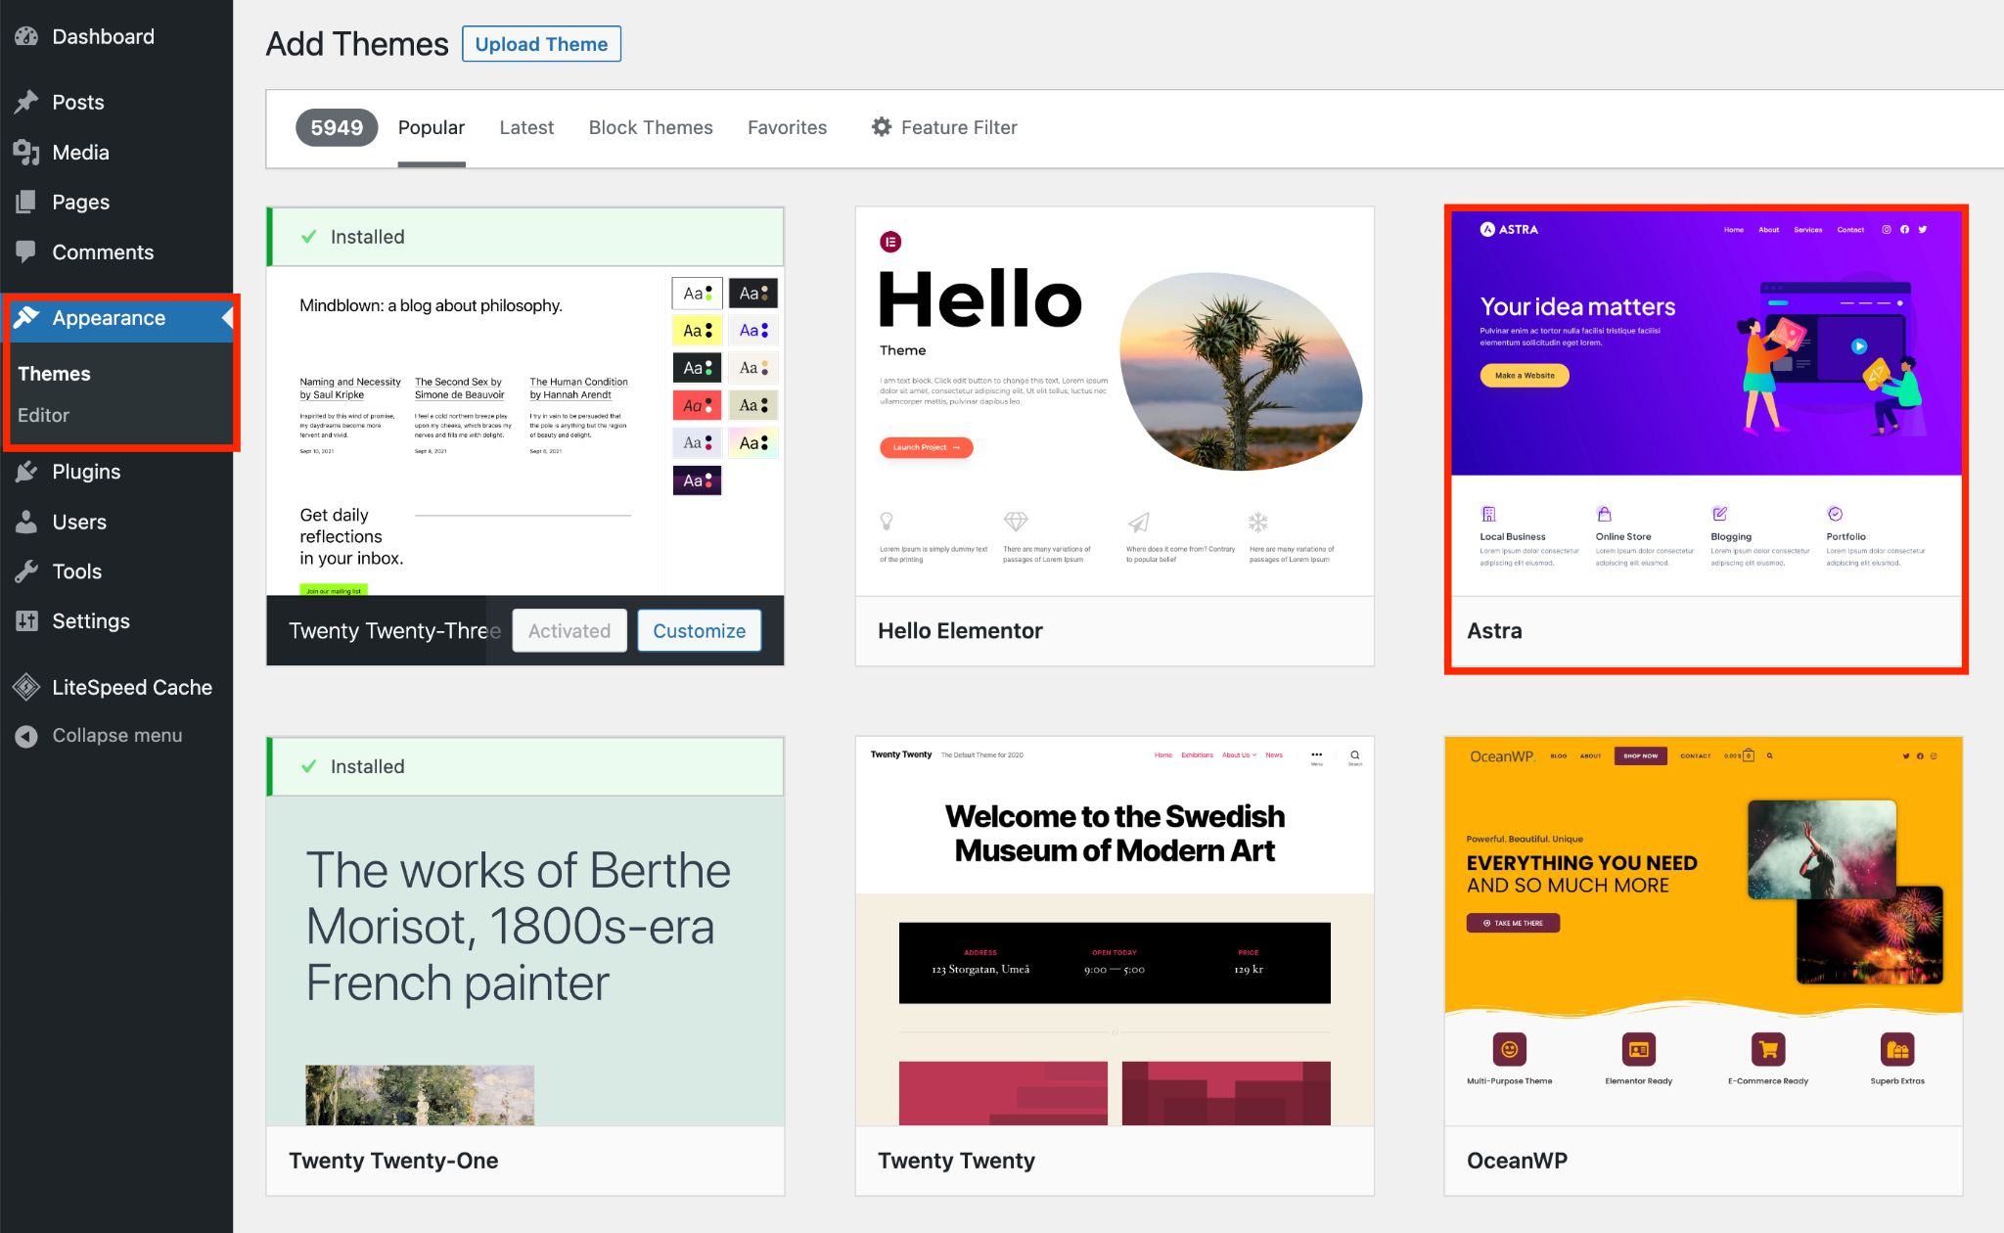This screenshot has height=1233, width=2004.
Task: Click the Upload Theme button
Action: click(541, 41)
